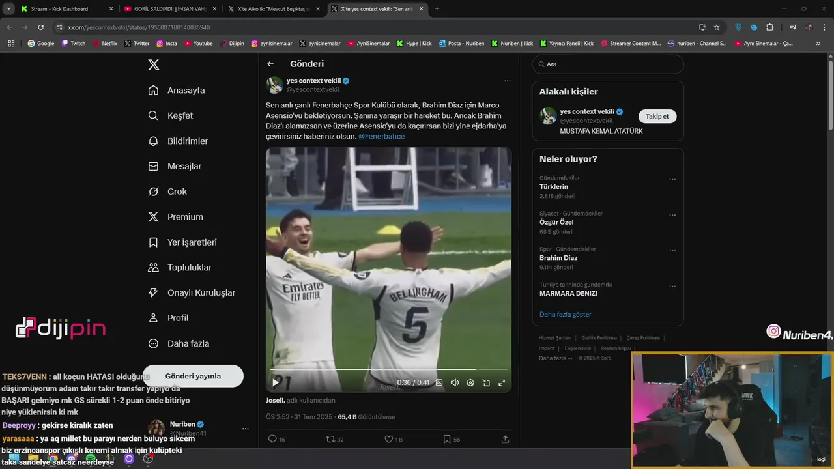Open Google bookmark
This screenshot has width=834, height=469.
[x=41, y=43]
